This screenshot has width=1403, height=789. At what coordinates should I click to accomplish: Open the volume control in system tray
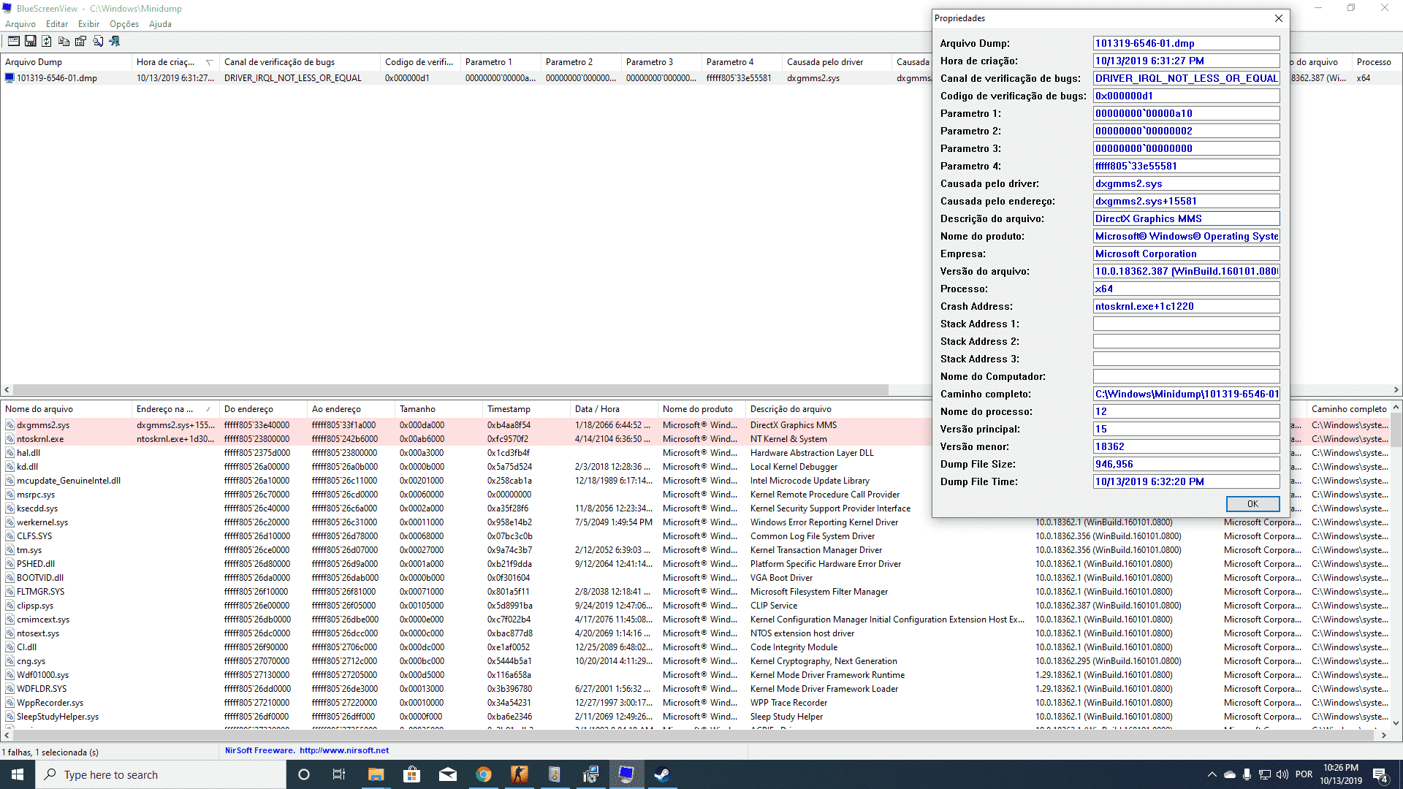(1282, 774)
